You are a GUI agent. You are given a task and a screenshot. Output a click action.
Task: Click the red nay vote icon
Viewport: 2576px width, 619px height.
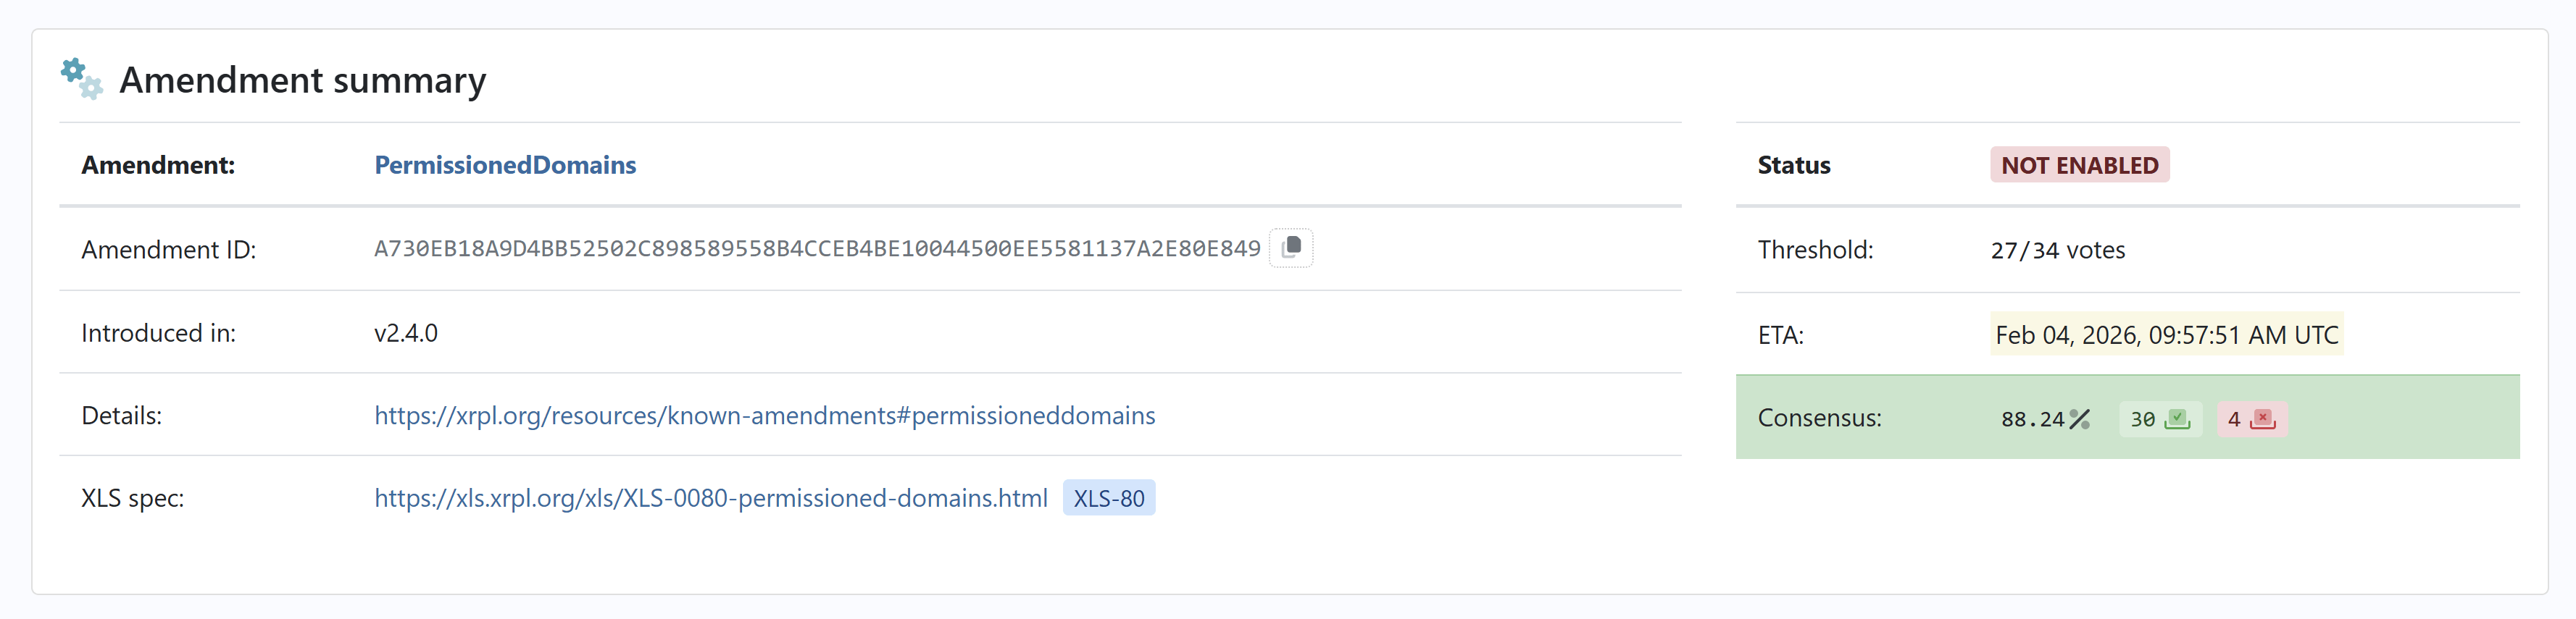point(2263,419)
